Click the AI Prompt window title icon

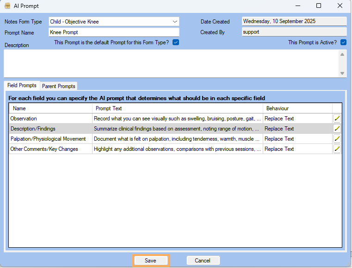pos(7,6)
